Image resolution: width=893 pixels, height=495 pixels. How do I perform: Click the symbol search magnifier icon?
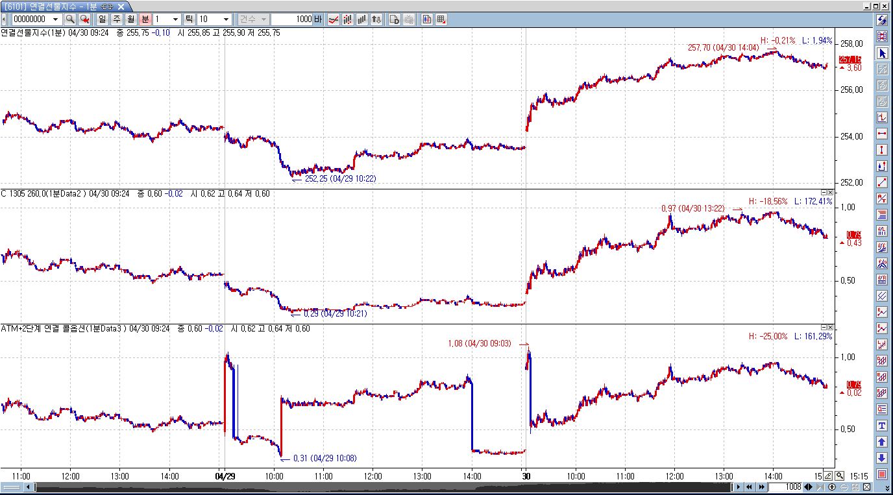[70, 19]
